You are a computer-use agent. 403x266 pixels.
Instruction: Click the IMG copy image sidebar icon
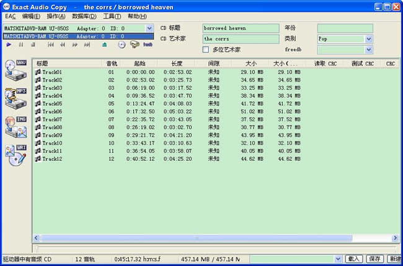pos(16,127)
